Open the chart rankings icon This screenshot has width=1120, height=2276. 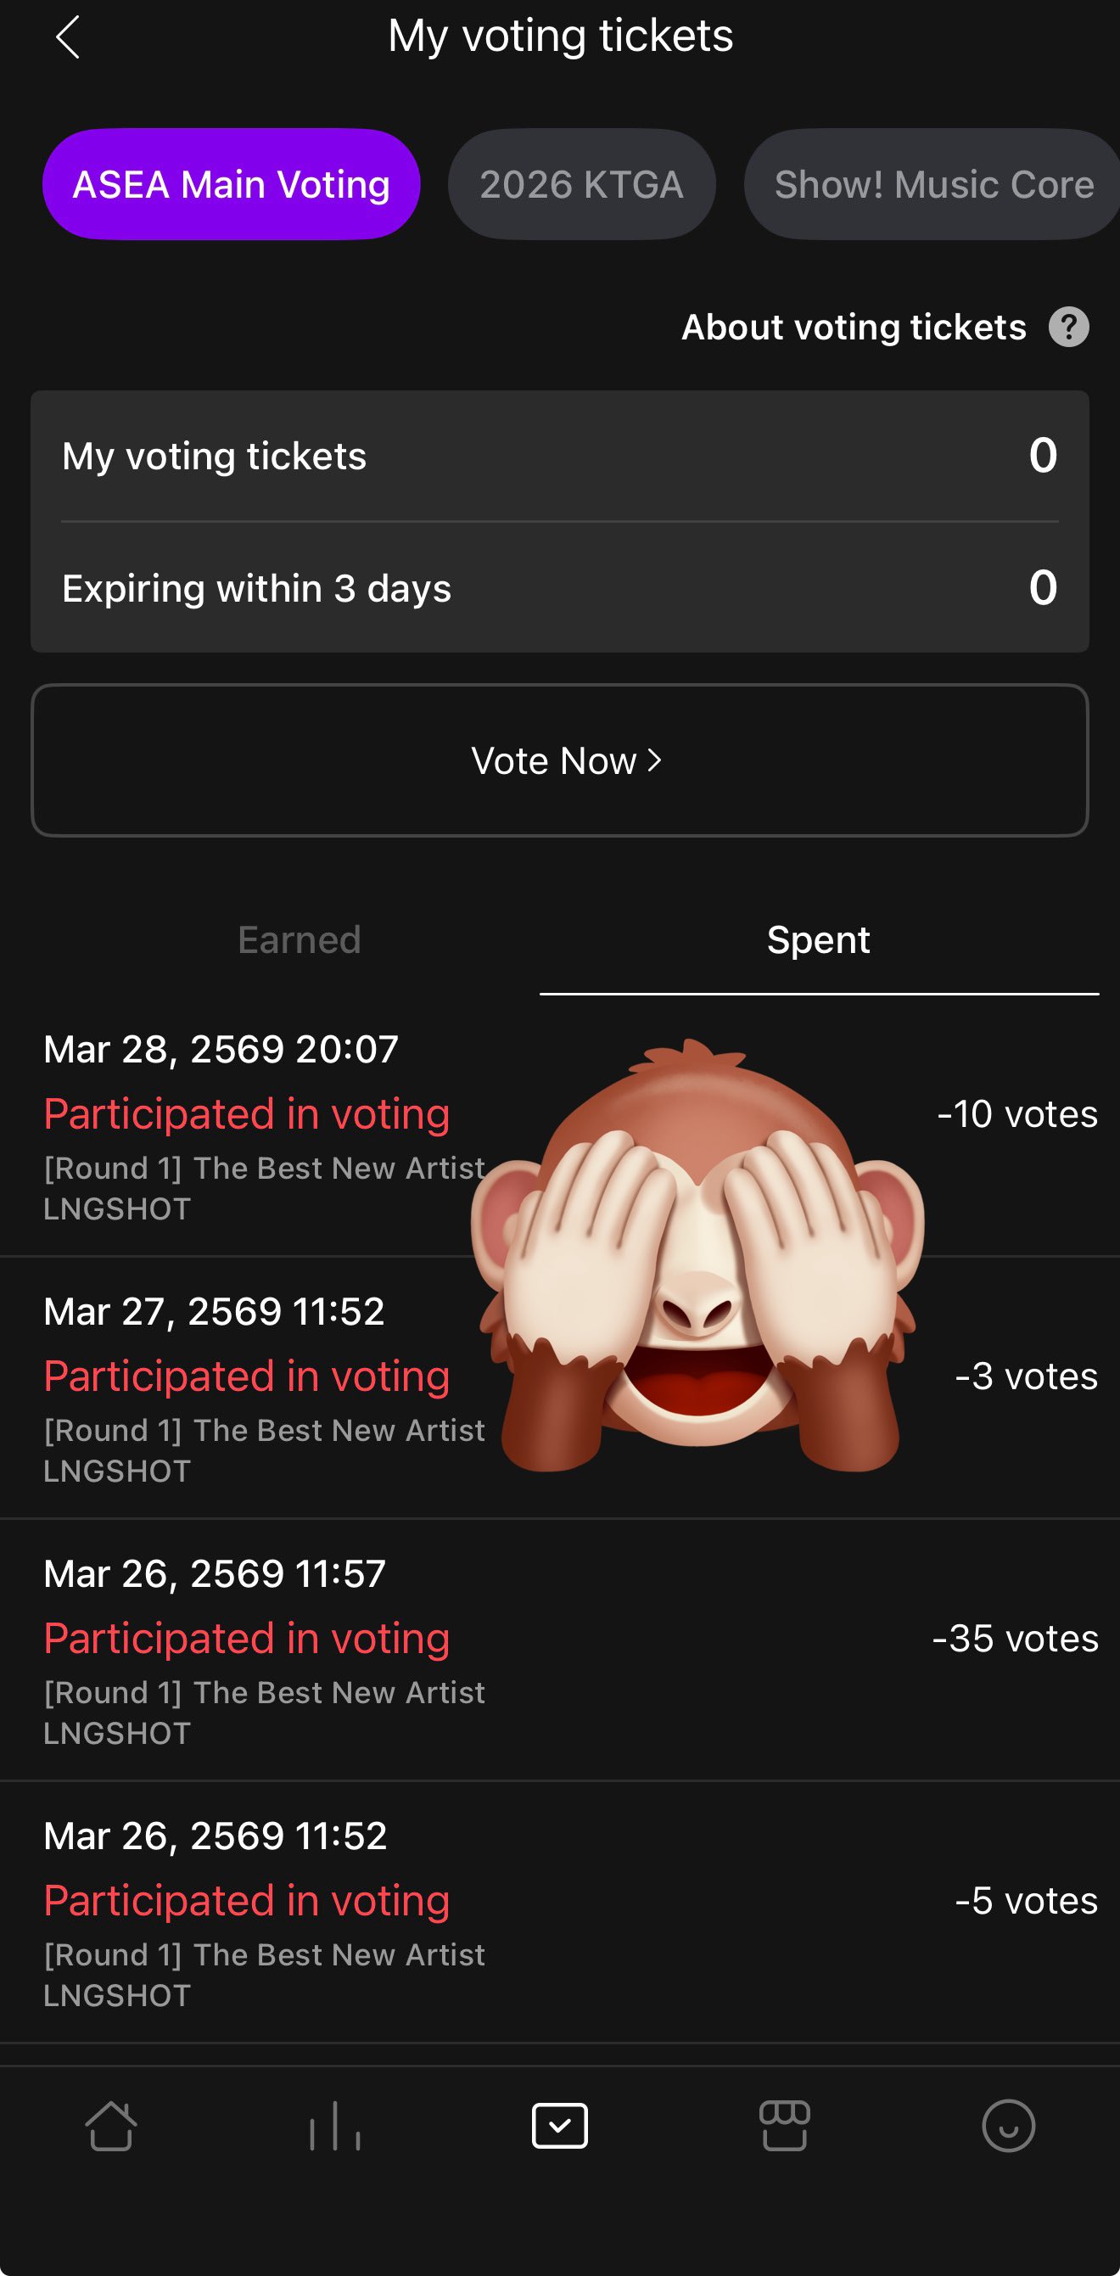coord(335,2125)
